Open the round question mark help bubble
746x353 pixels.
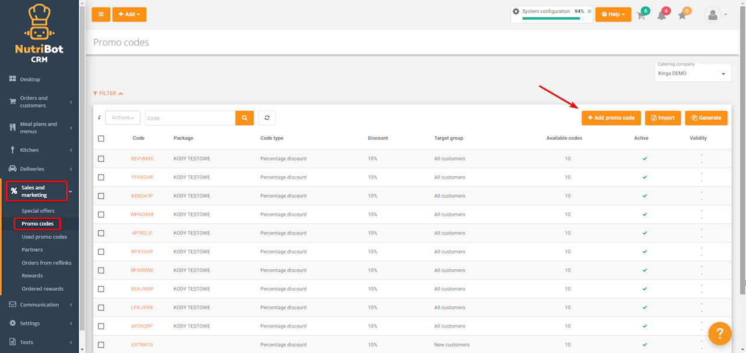click(720, 333)
